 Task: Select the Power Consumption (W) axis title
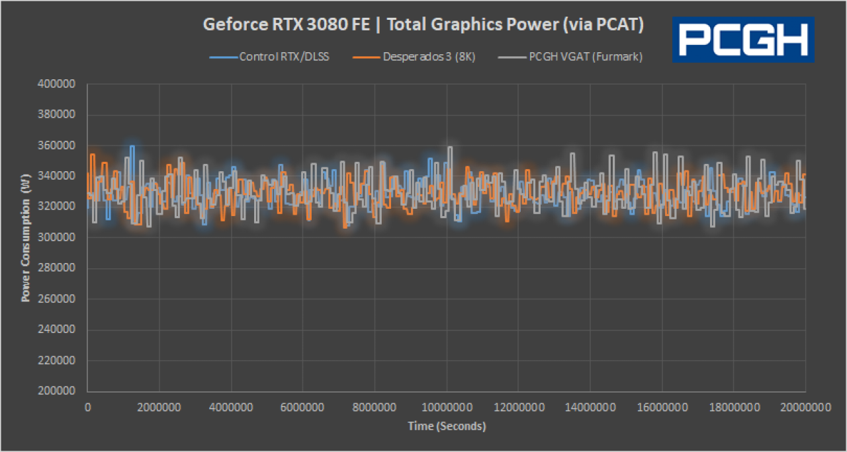point(26,237)
